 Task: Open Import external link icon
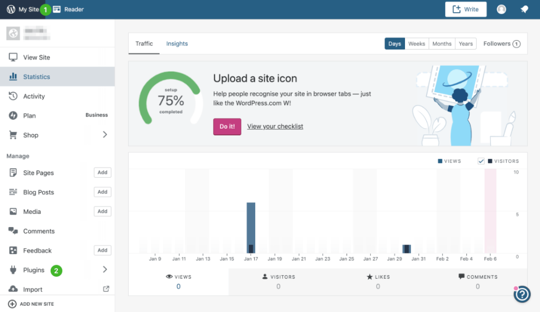[x=106, y=289]
